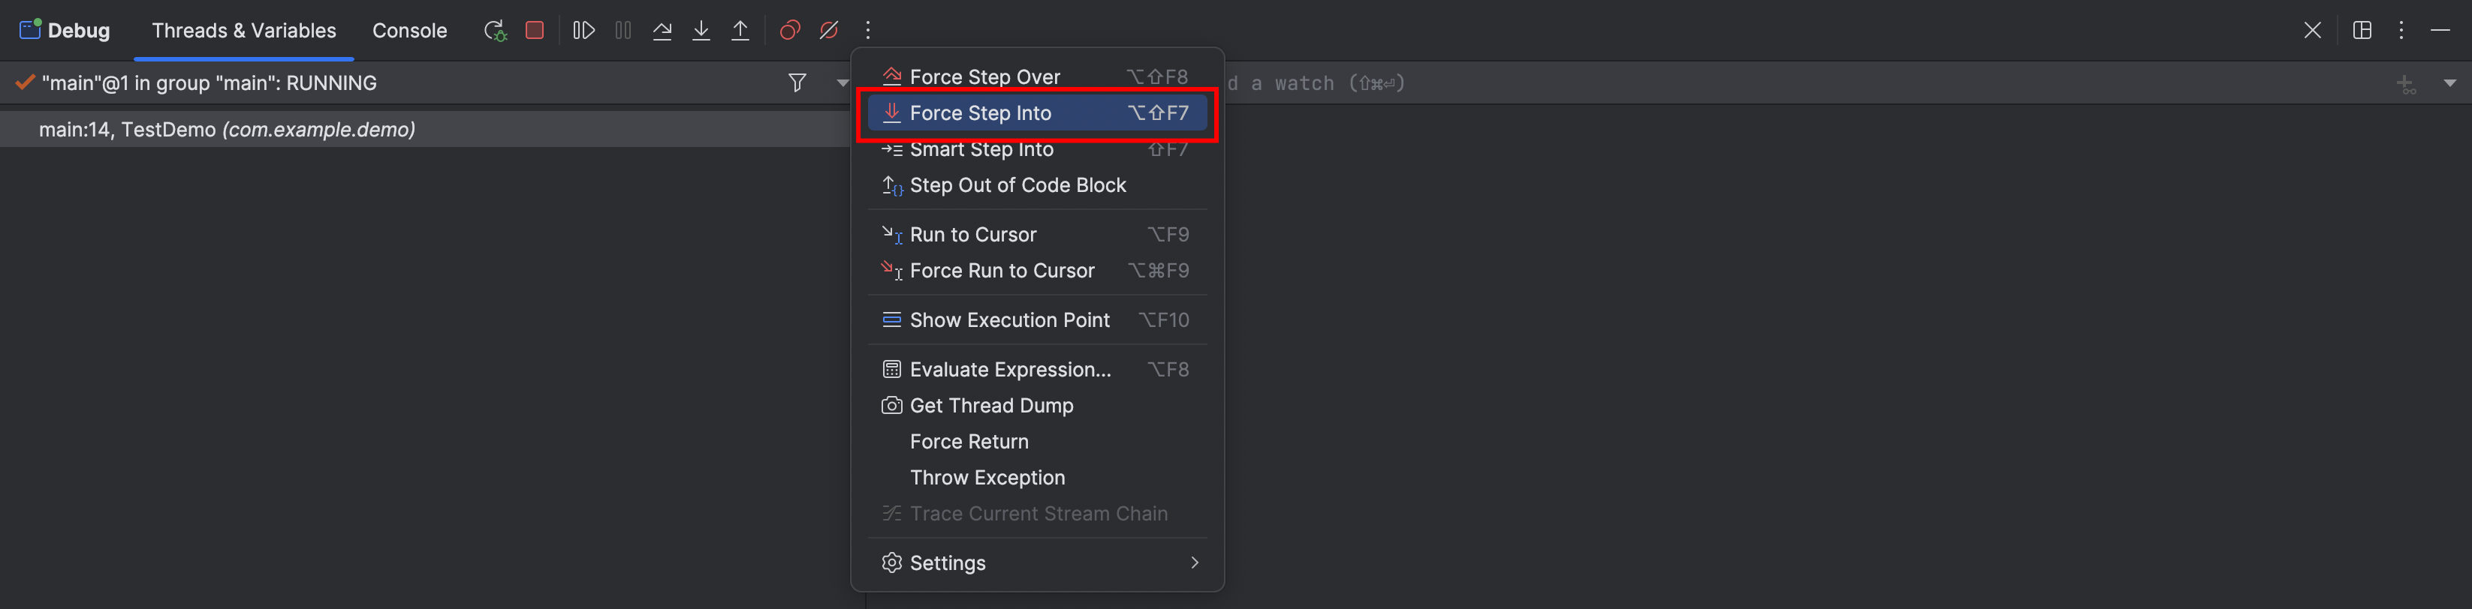Click the add new watch plus icon
The width and height of the screenshot is (2472, 609).
[2405, 85]
